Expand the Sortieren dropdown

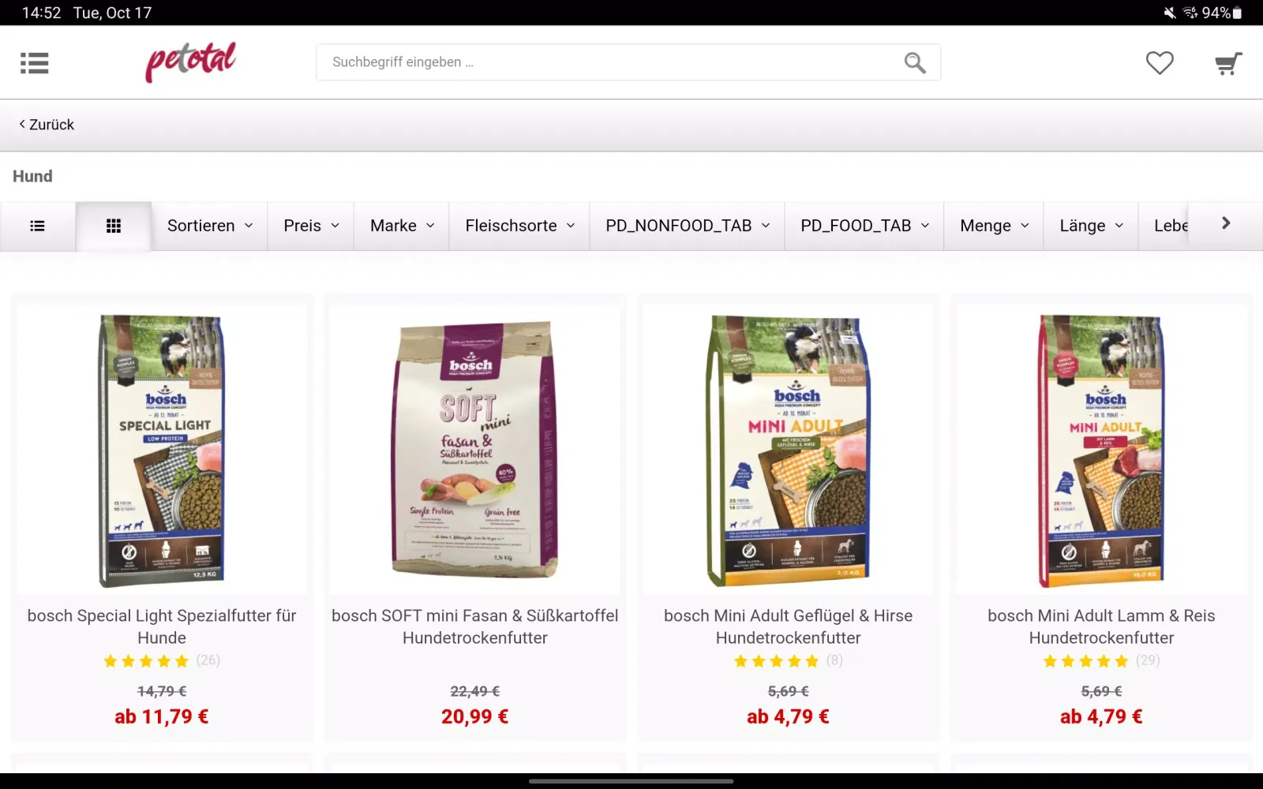point(209,226)
